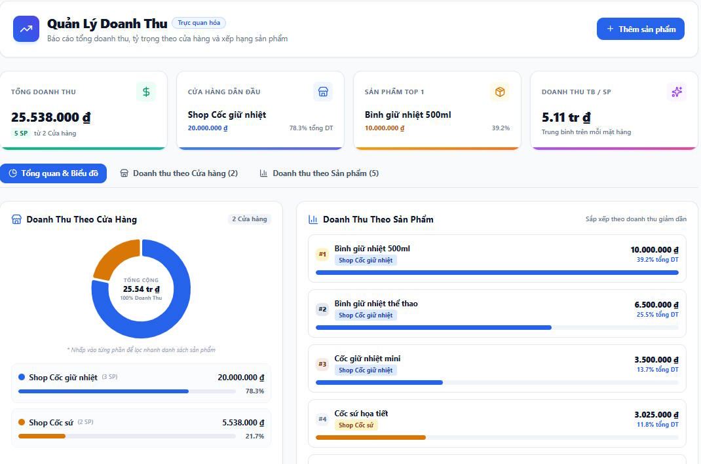Click the 2 Cửa hàng count badge
701x464 pixels.
(250, 219)
